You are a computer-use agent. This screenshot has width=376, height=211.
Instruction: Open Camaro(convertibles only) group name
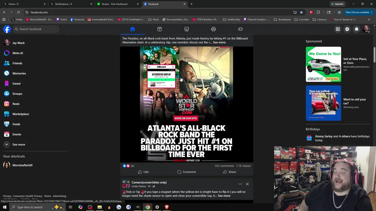tap(149, 182)
